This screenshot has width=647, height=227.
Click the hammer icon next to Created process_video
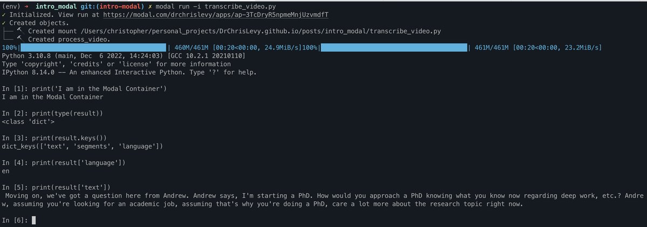pos(19,39)
